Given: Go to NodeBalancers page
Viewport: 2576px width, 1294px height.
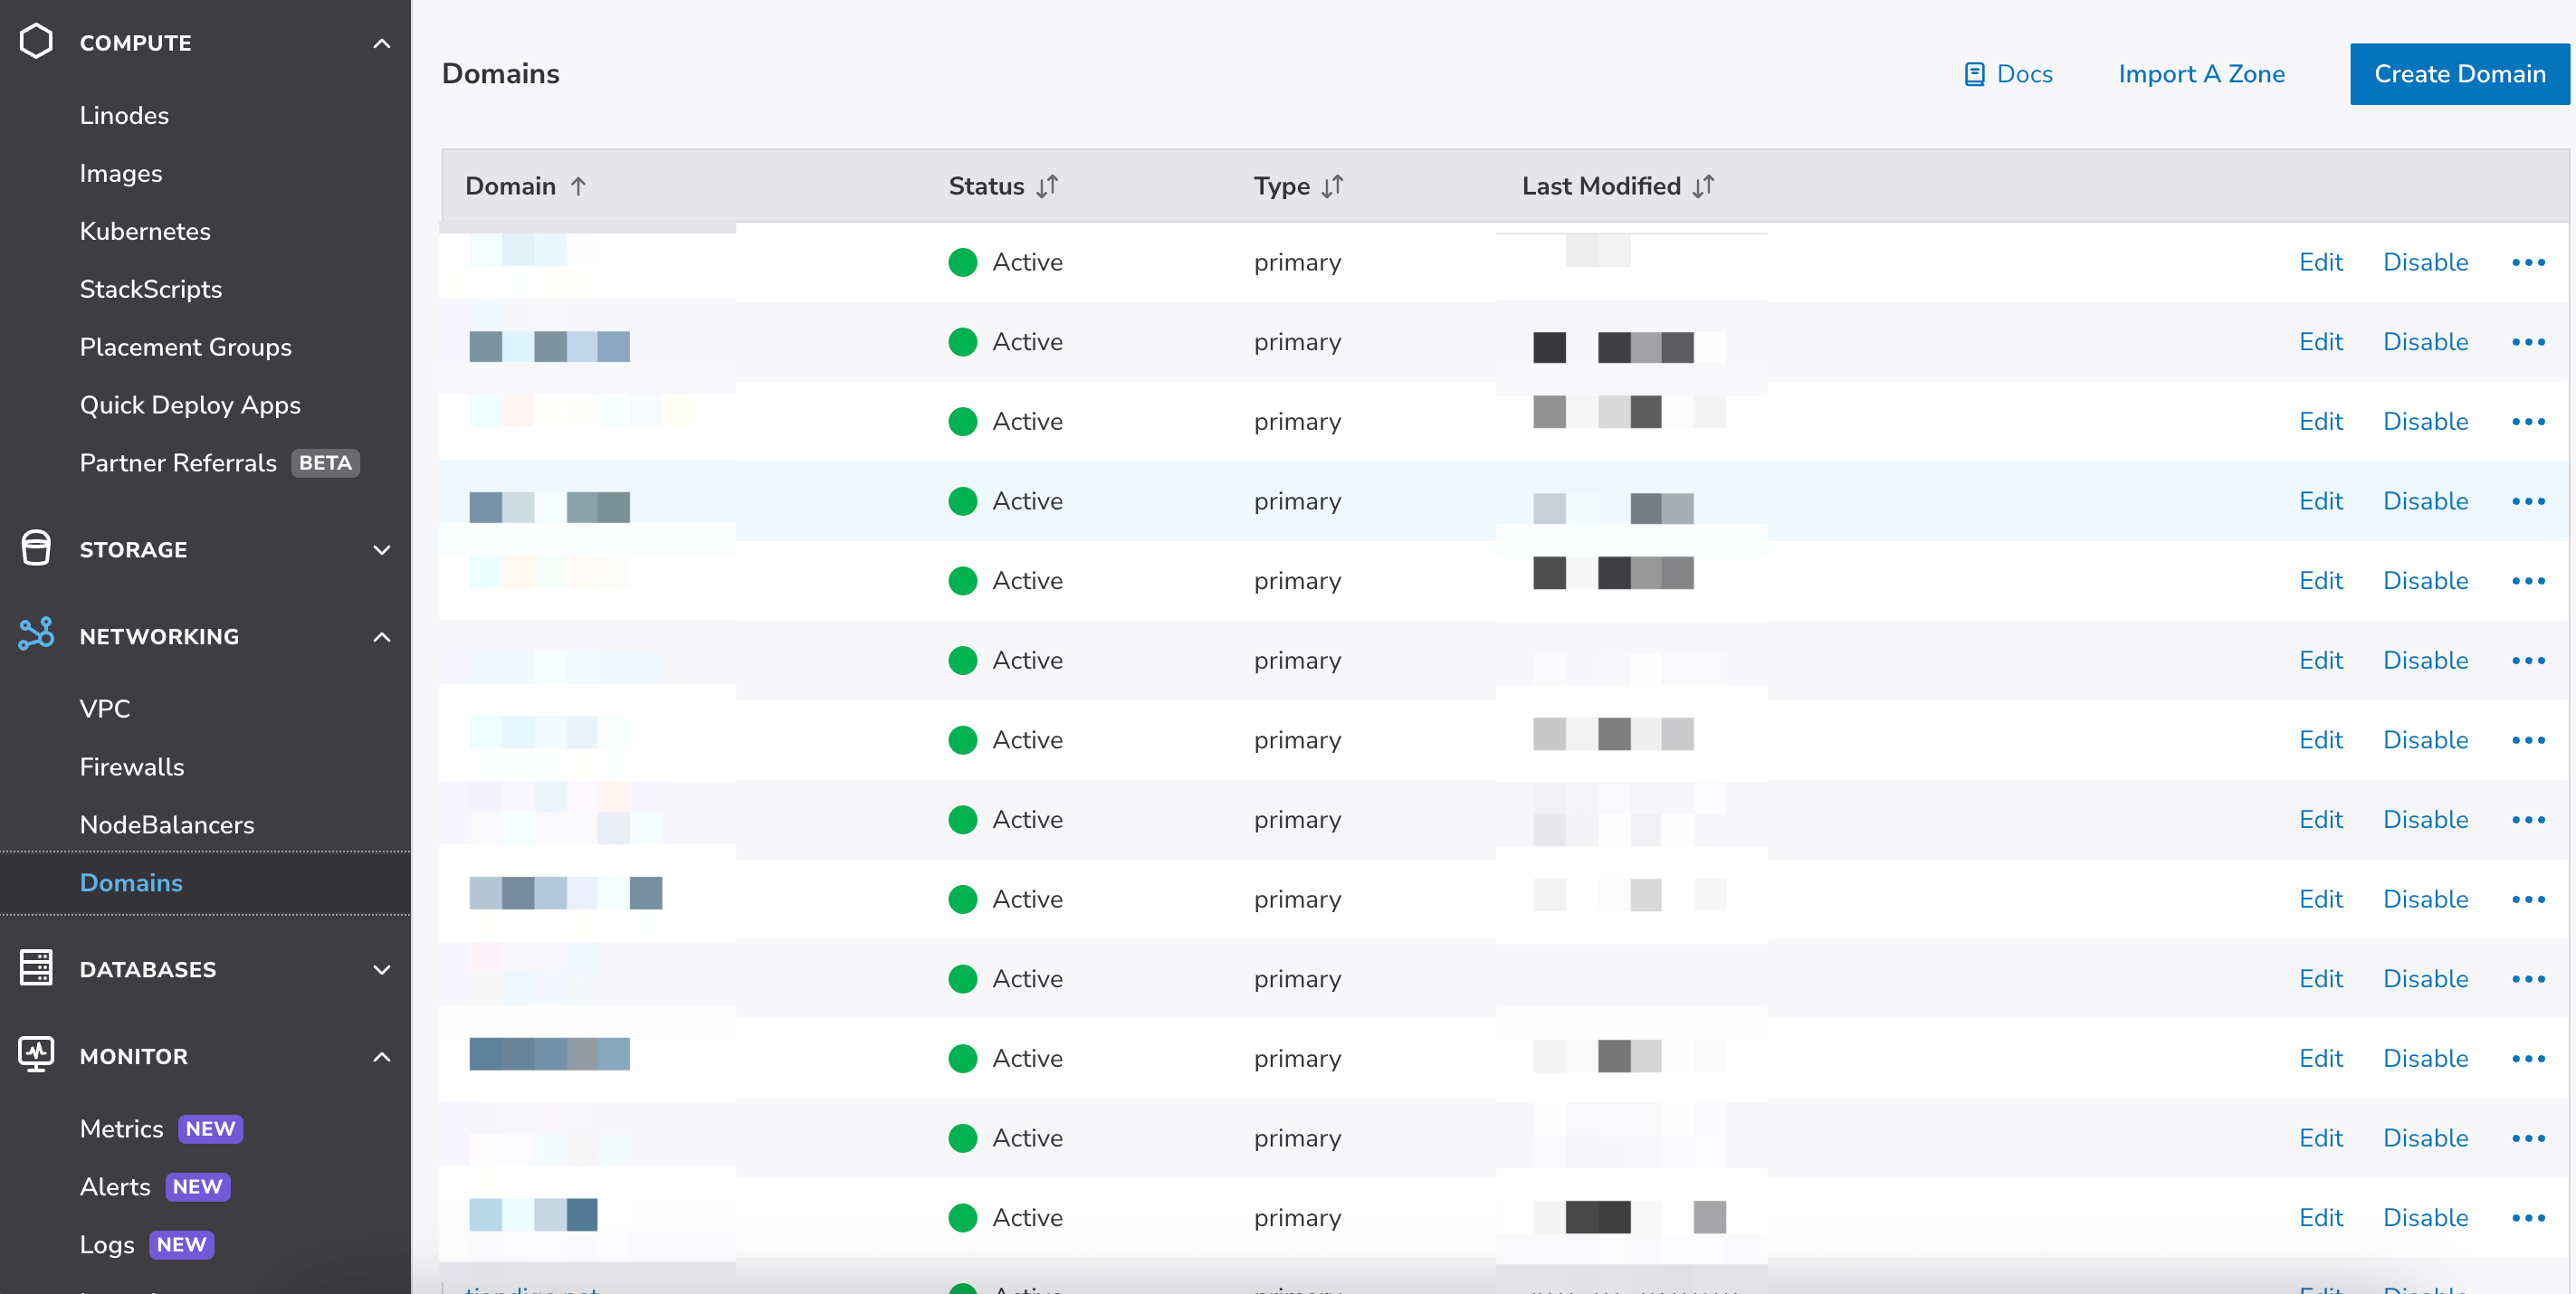Looking at the screenshot, I should tap(167, 824).
